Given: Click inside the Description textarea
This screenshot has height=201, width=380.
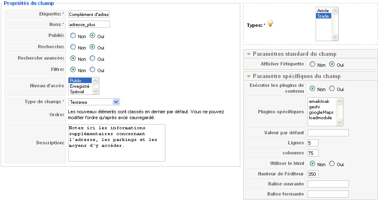Looking at the screenshot, I should pos(117,143).
